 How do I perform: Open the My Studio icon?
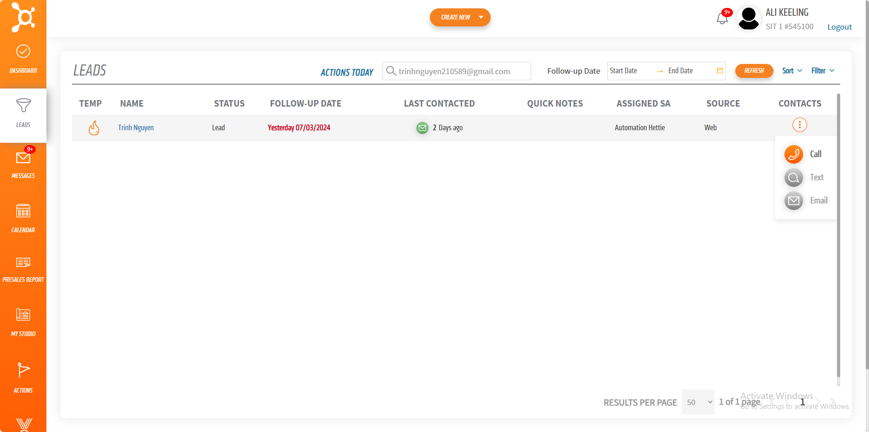point(23,314)
